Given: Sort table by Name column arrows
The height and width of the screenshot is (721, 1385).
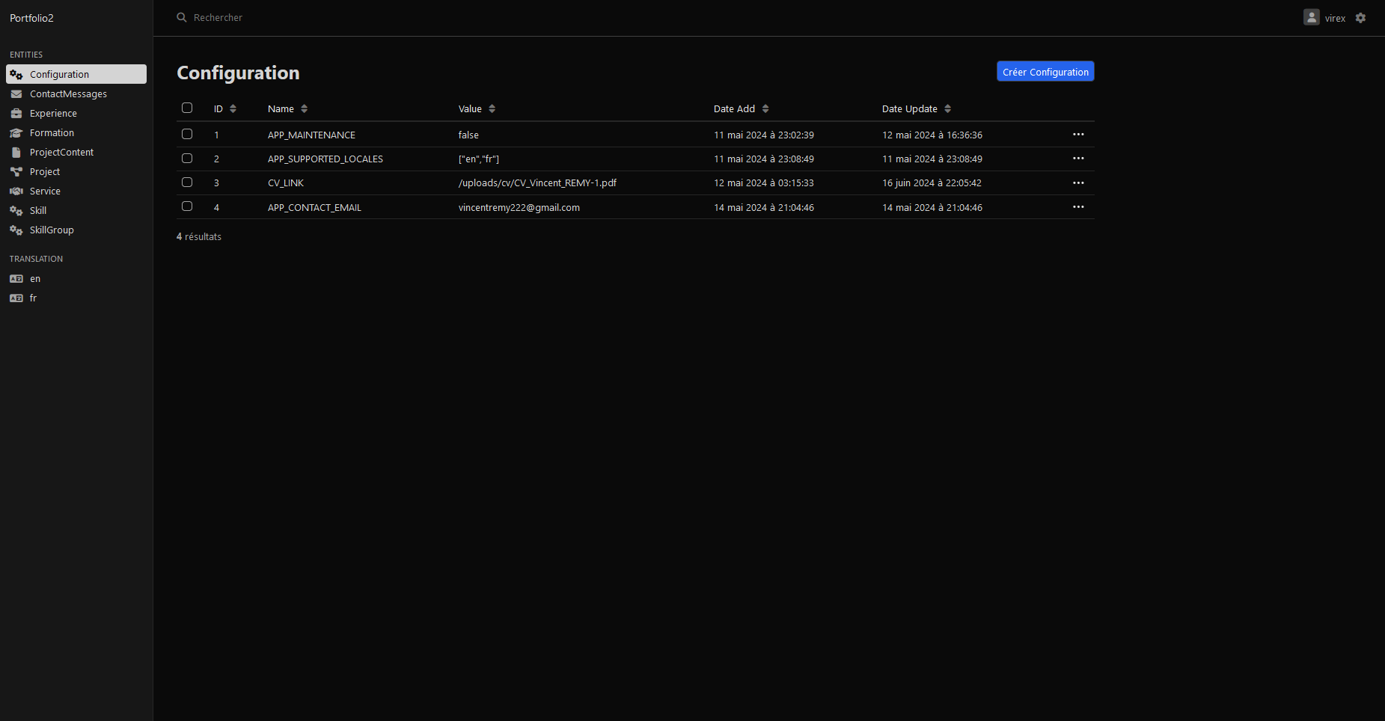Looking at the screenshot, I should tap(305, 109).
